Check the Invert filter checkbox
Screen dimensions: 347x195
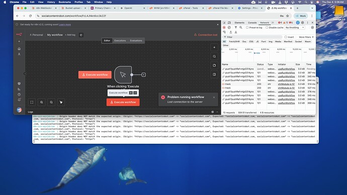(286, 37)
